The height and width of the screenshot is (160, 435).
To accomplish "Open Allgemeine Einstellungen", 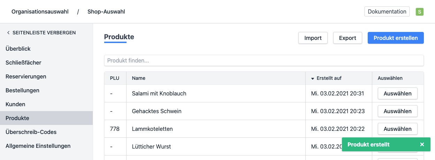I will [x=38, y=146].
